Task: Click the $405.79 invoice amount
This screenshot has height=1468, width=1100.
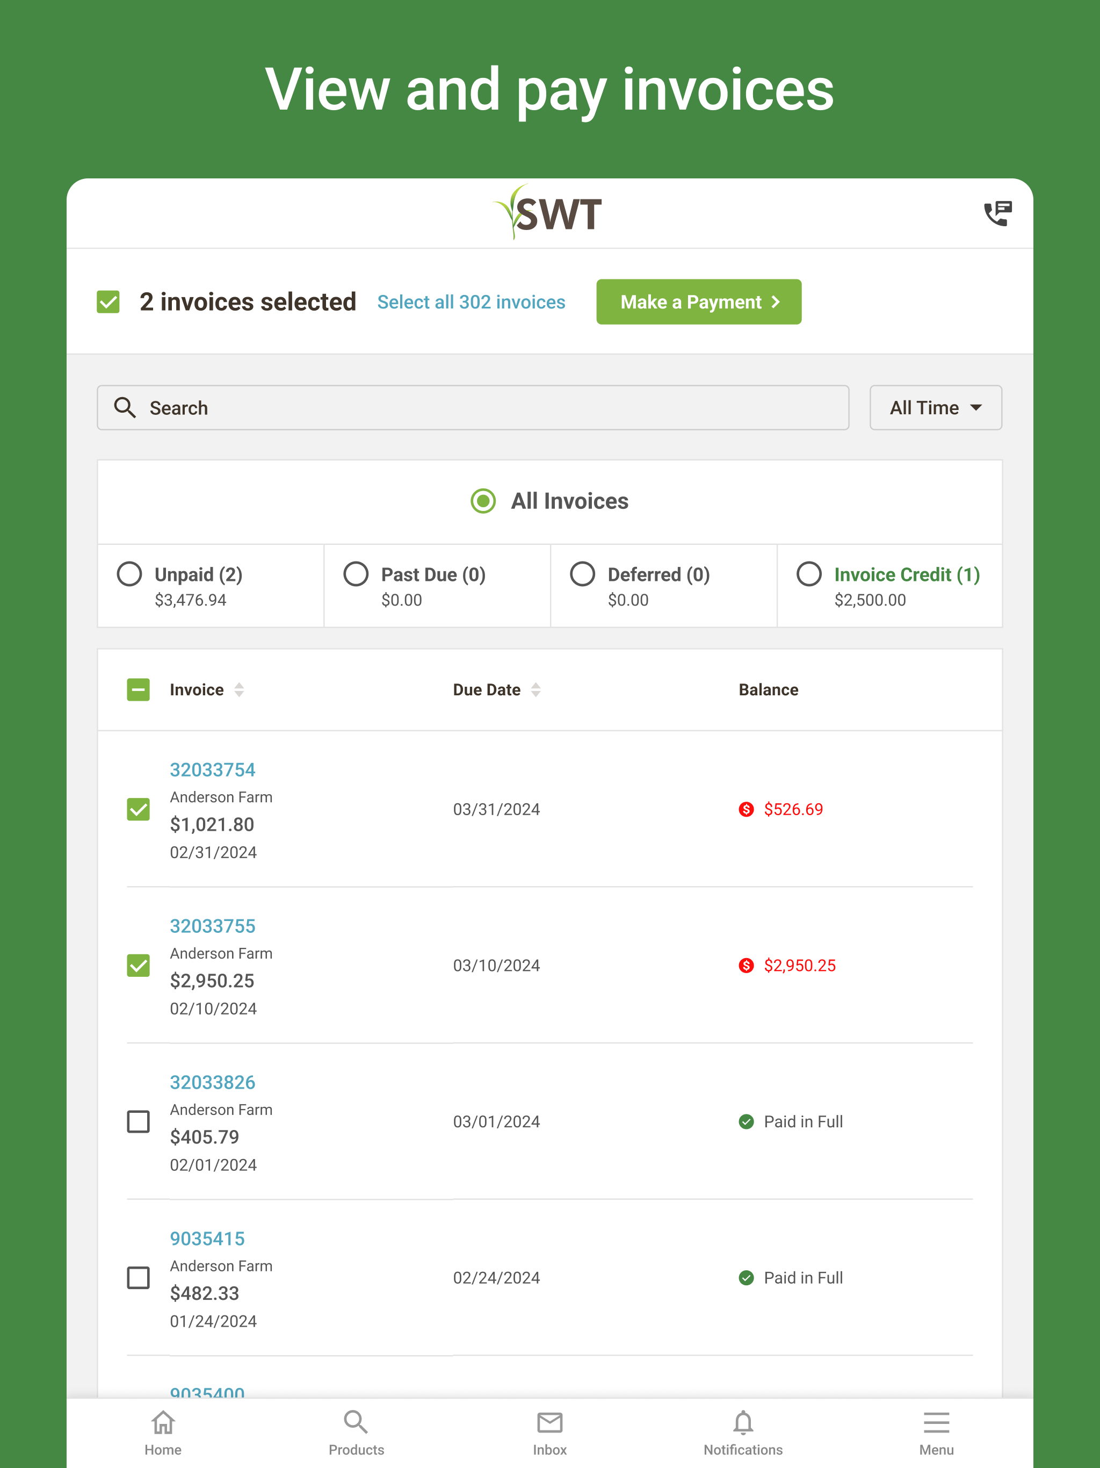Action: (x=204, y=1137)
